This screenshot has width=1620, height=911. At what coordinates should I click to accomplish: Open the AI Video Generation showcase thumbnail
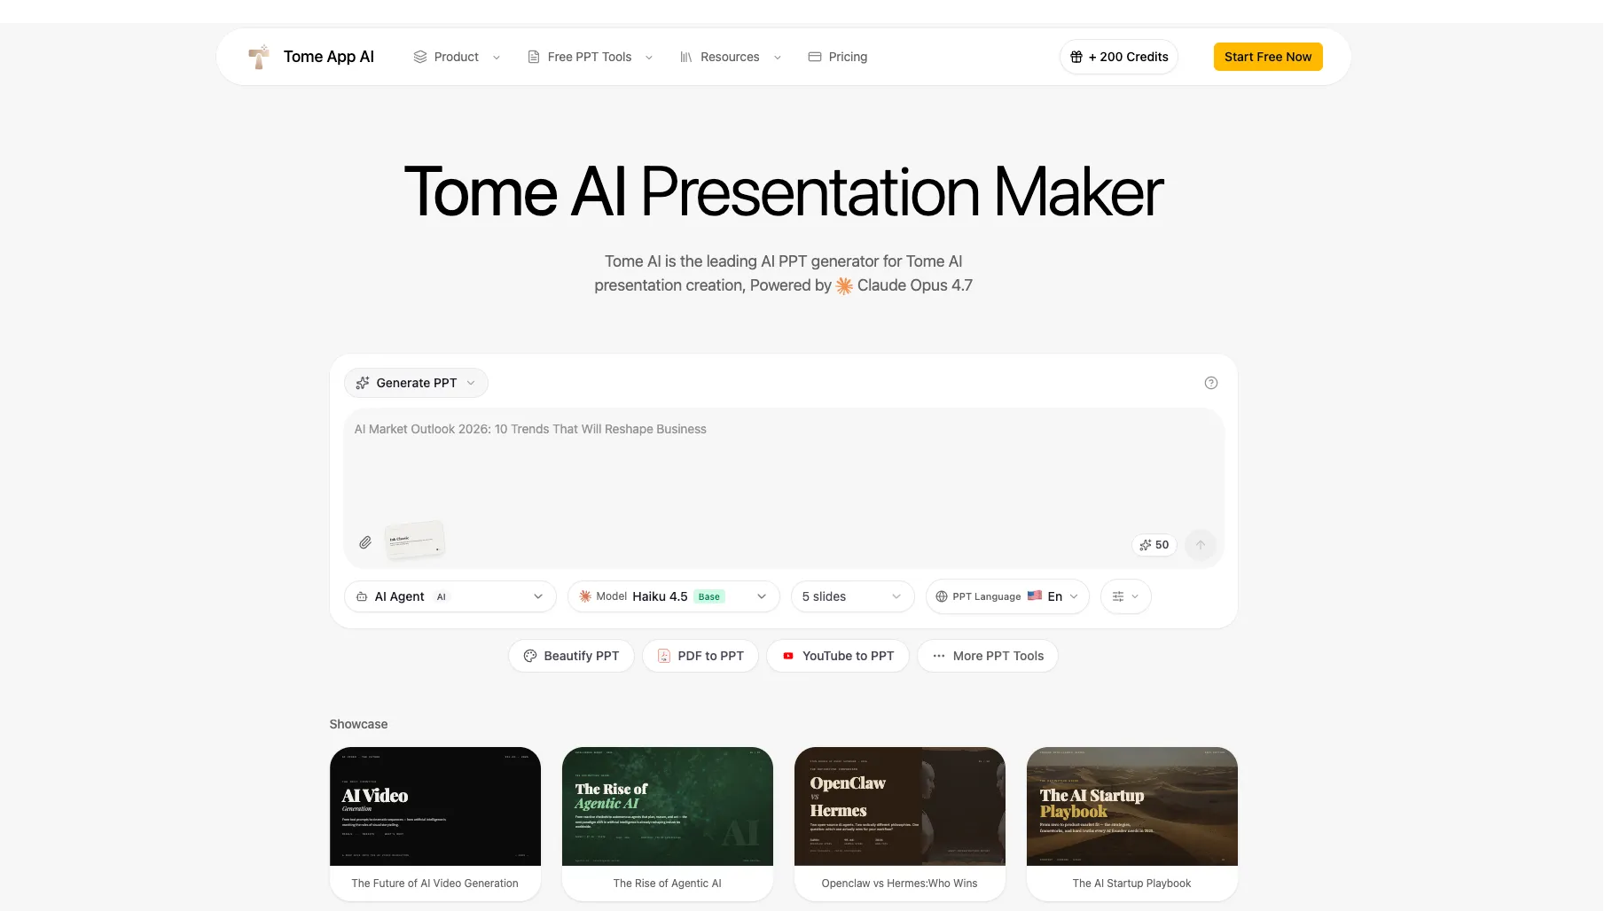click(435, 806)
